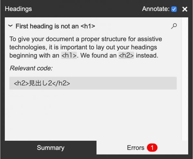The image size is (193, 159).
Task: Click the 'Headings' panel title
Action: pos(18,9)
